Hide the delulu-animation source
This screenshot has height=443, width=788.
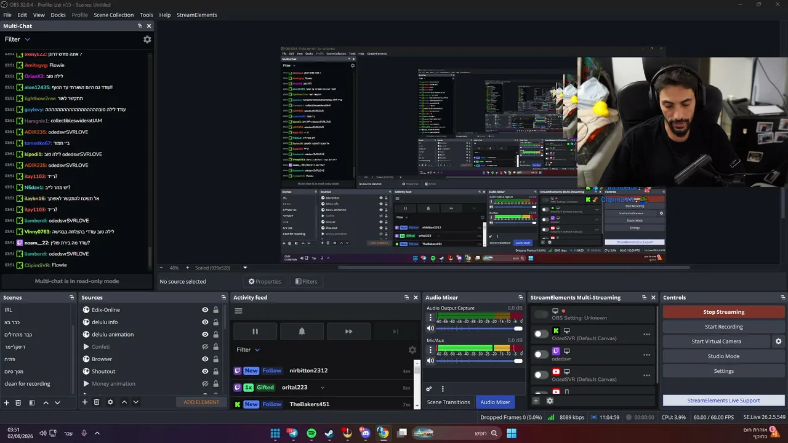(205, 335)
